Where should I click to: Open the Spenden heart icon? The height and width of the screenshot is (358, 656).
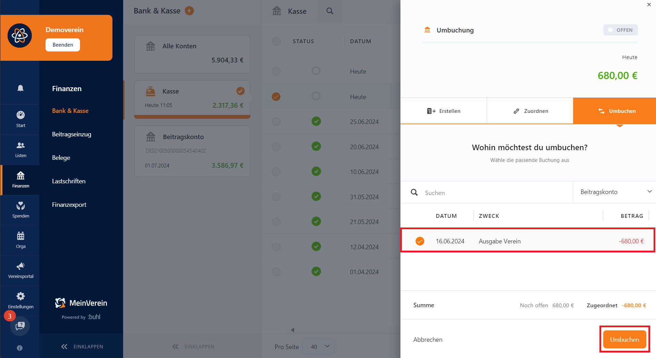pos(20,206)
